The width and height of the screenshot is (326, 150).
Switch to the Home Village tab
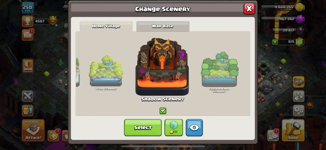tap(106, 26)
